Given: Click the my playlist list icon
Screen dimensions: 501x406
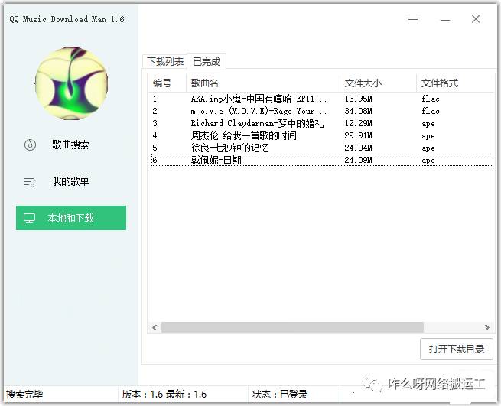Looking at the screenshot, I should pos(30,182).
